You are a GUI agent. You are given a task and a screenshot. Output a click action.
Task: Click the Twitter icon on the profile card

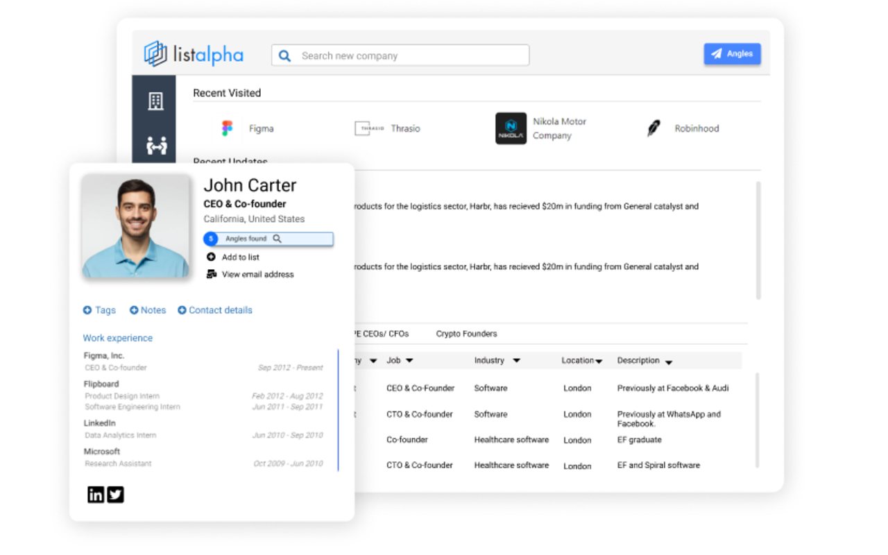click(x=115, y=494)
